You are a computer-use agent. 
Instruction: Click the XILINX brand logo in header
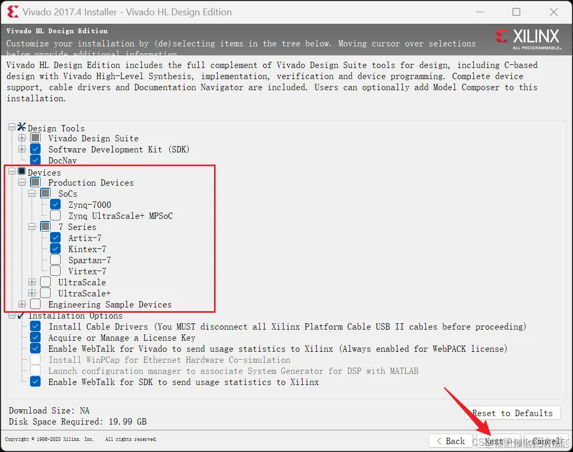pos(528,39)
